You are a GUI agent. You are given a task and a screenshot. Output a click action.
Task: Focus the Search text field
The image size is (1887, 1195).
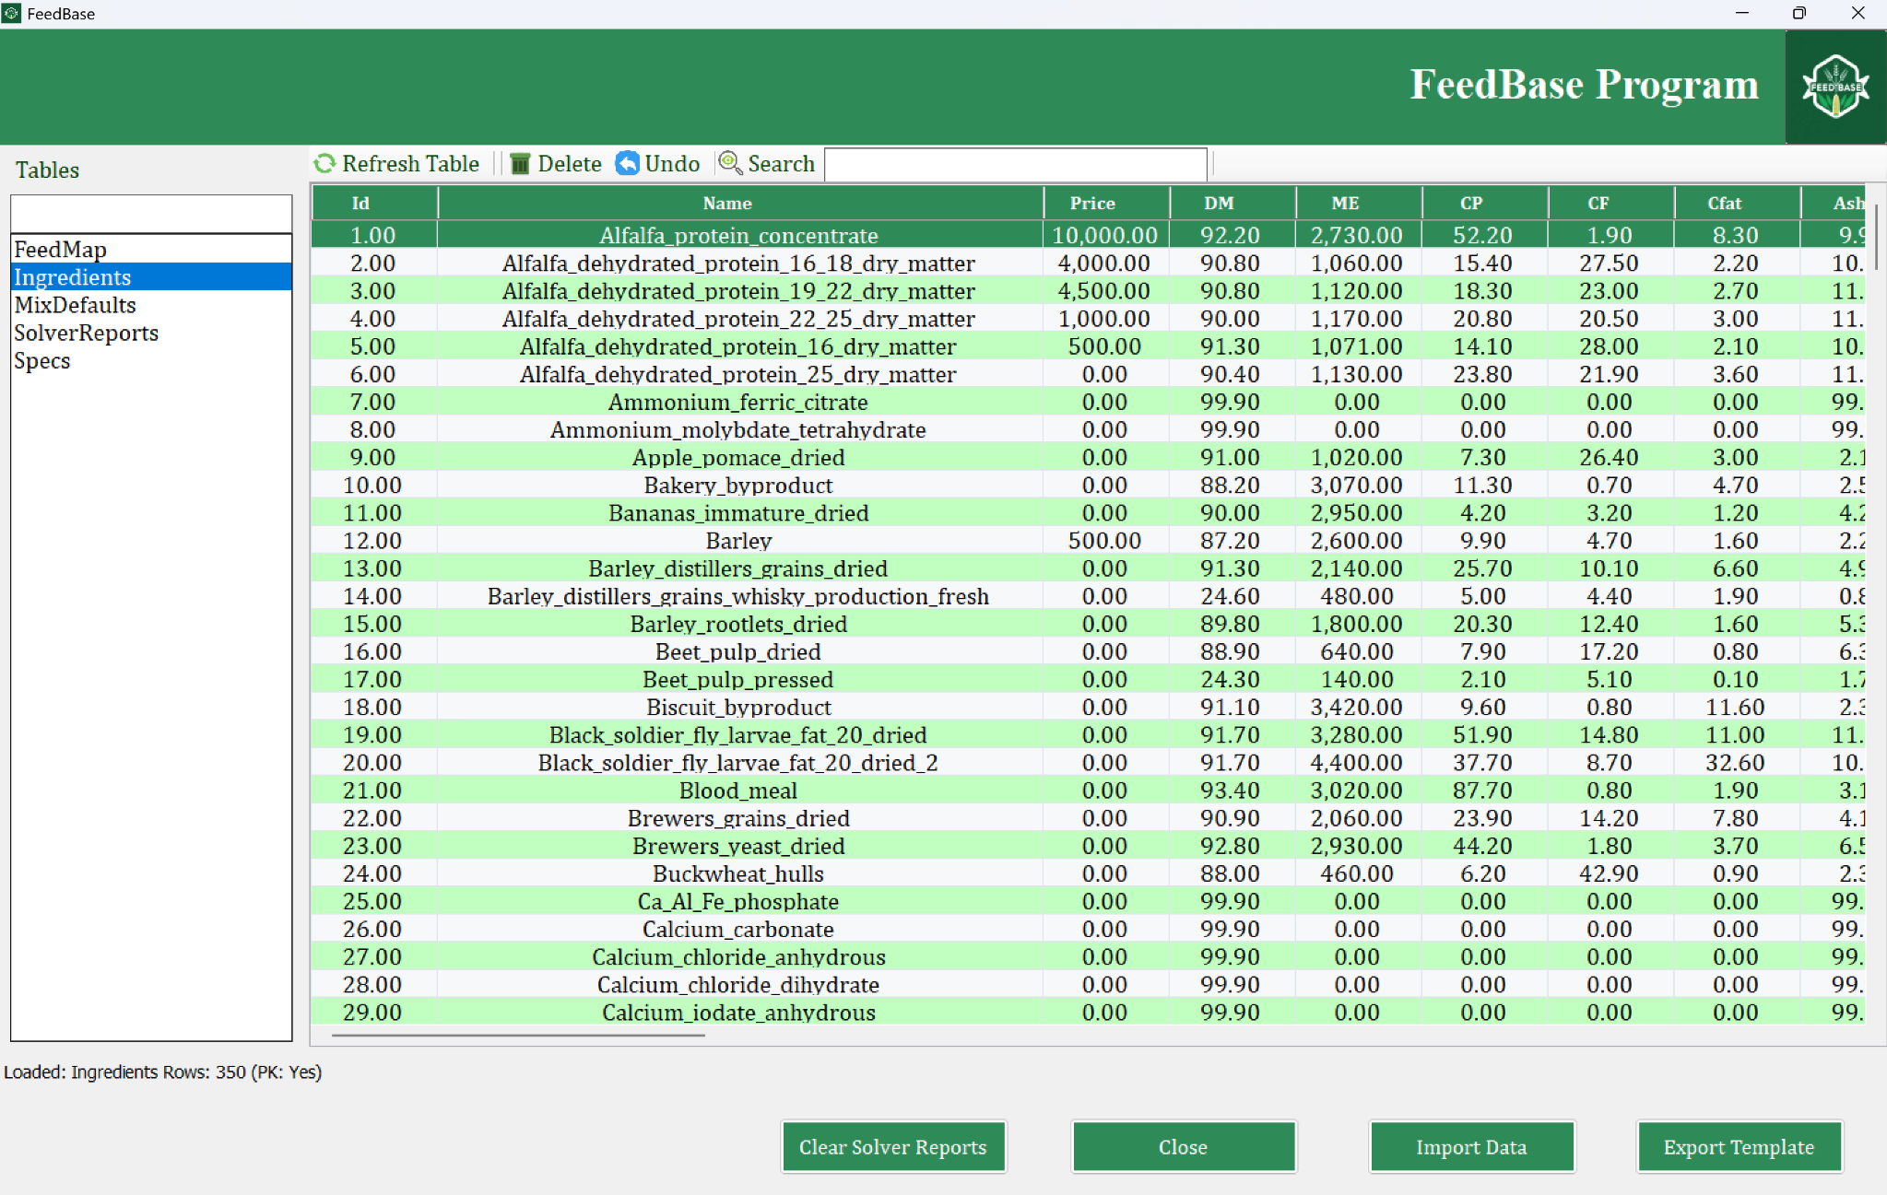(1015, 165)
